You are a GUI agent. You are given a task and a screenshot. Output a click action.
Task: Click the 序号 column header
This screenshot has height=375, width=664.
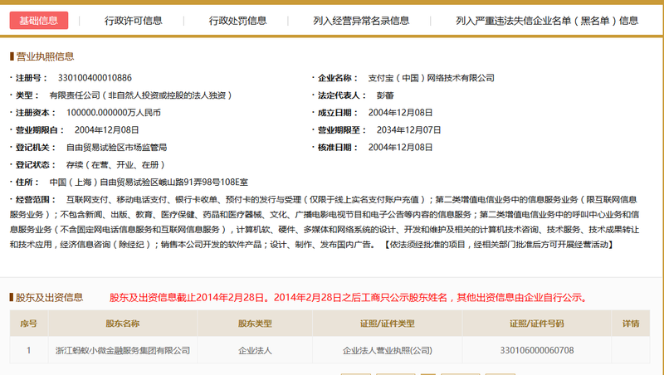29,324
